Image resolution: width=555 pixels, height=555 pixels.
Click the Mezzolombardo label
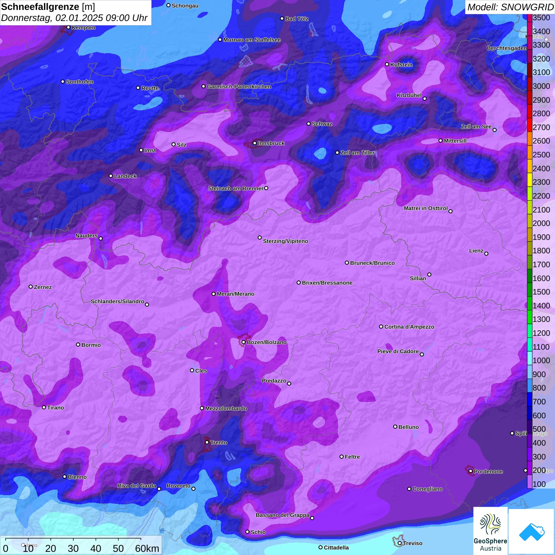(x=226, y=408)
